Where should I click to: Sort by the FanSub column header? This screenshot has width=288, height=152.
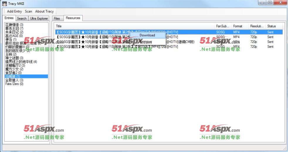click(x=223, y=26)
